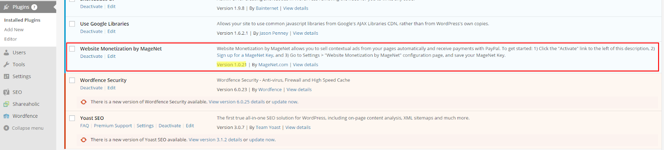Image resolution: width=664 pixels, height=150 pixels.
Task: Click the Wordfence sidebar icon
Action: tap(7, 116)
